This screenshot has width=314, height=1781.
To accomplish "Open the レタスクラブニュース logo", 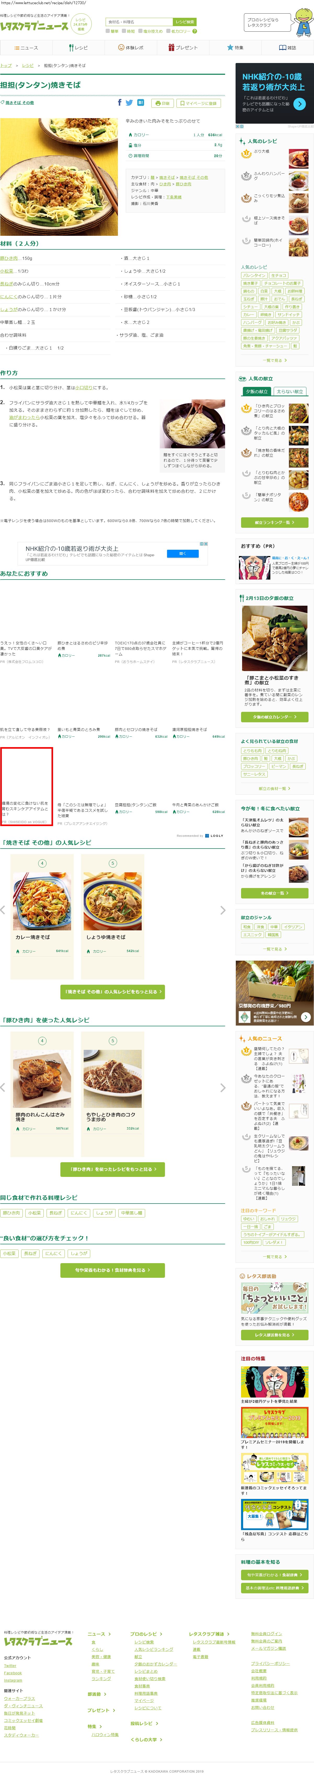I will tap(35, 26).
